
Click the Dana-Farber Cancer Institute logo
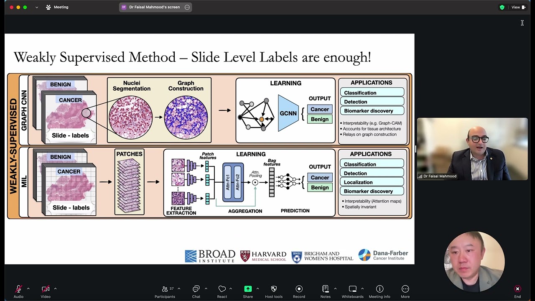(x=383, y=255)
